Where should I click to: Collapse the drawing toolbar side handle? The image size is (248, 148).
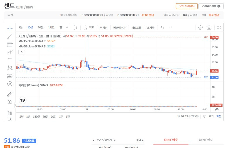pyautogui.click(x=15, y=105)
